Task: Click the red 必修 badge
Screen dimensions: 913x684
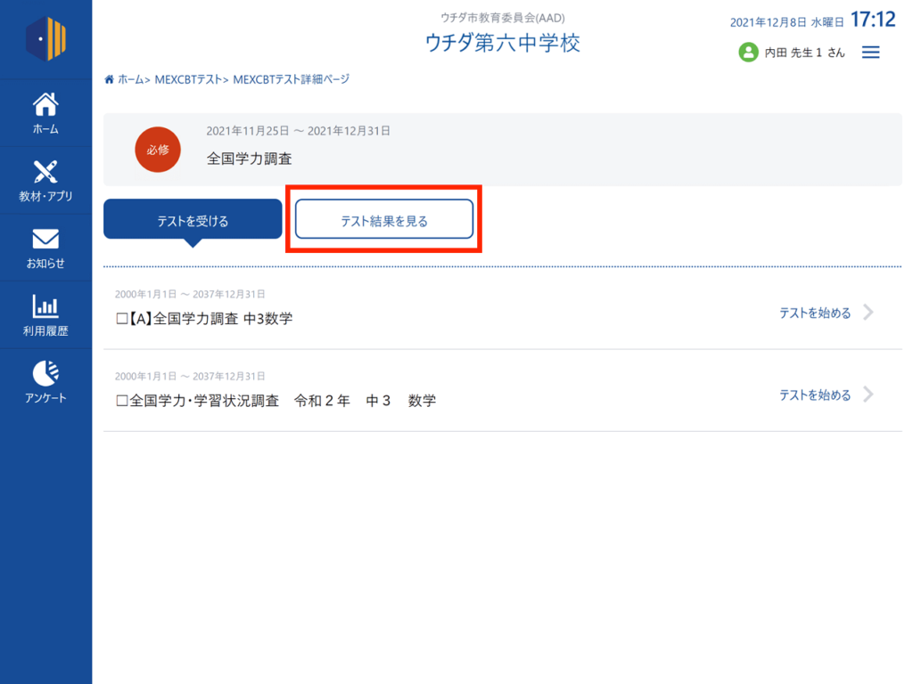Action: (x=158, y=150)
